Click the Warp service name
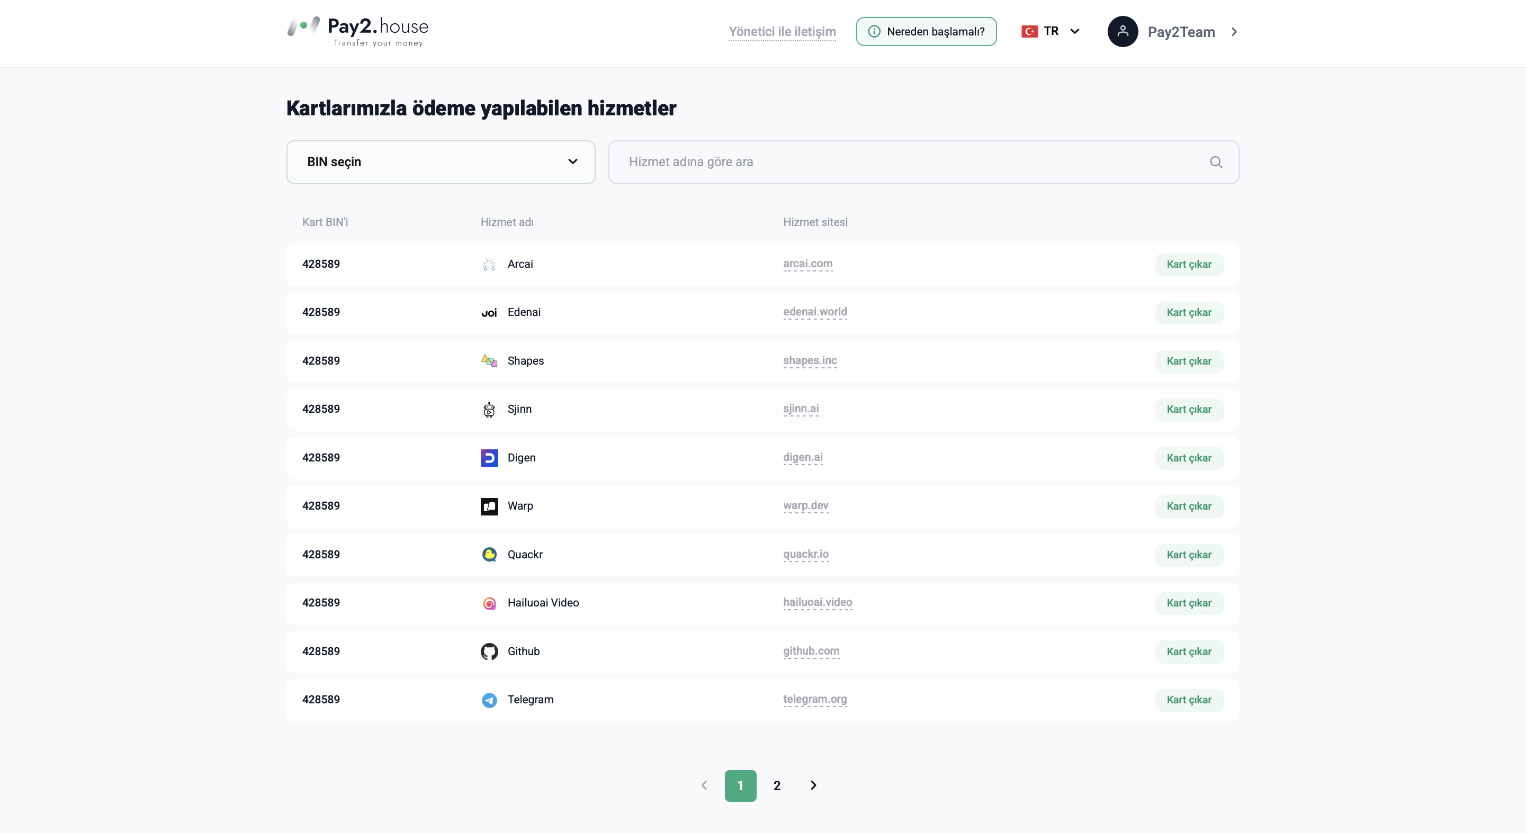Image resolution: width=1526 pixels, height=833 pixels. 520,506
